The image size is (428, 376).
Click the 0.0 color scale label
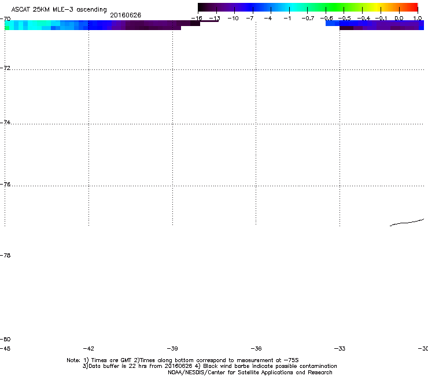pyautogui.click(x=399, y=19)
